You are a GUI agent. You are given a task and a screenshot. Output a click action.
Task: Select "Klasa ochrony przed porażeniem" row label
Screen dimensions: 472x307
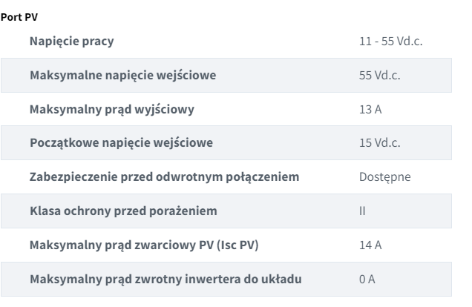(123, 211)
